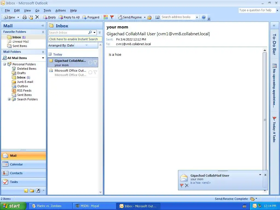Expand the query builder chevron
Viewport: 280px width, 210px height.
(x=100, y=32)
